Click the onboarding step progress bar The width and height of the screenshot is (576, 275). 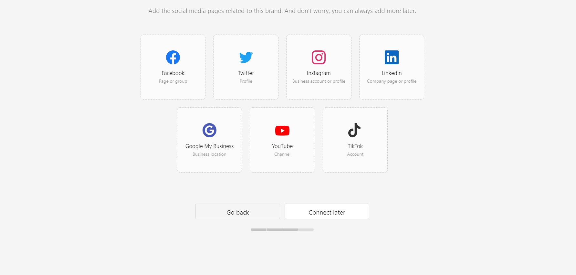click(282, 229)
